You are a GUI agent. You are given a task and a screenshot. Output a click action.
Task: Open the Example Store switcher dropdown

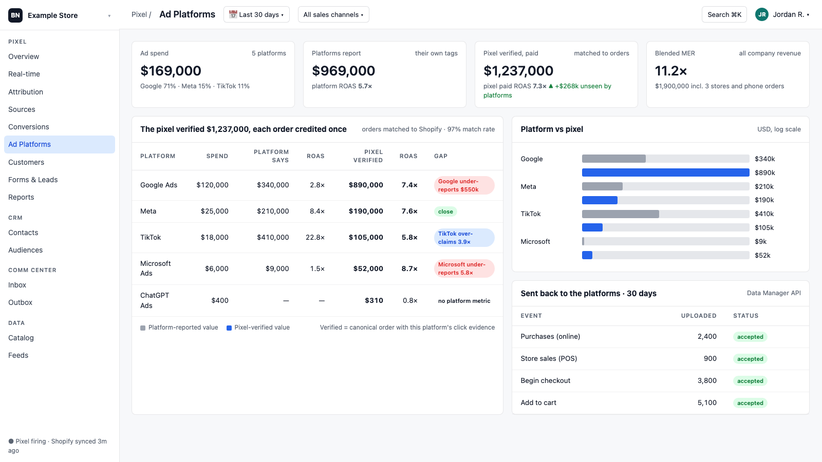click(x=60, y=15)
